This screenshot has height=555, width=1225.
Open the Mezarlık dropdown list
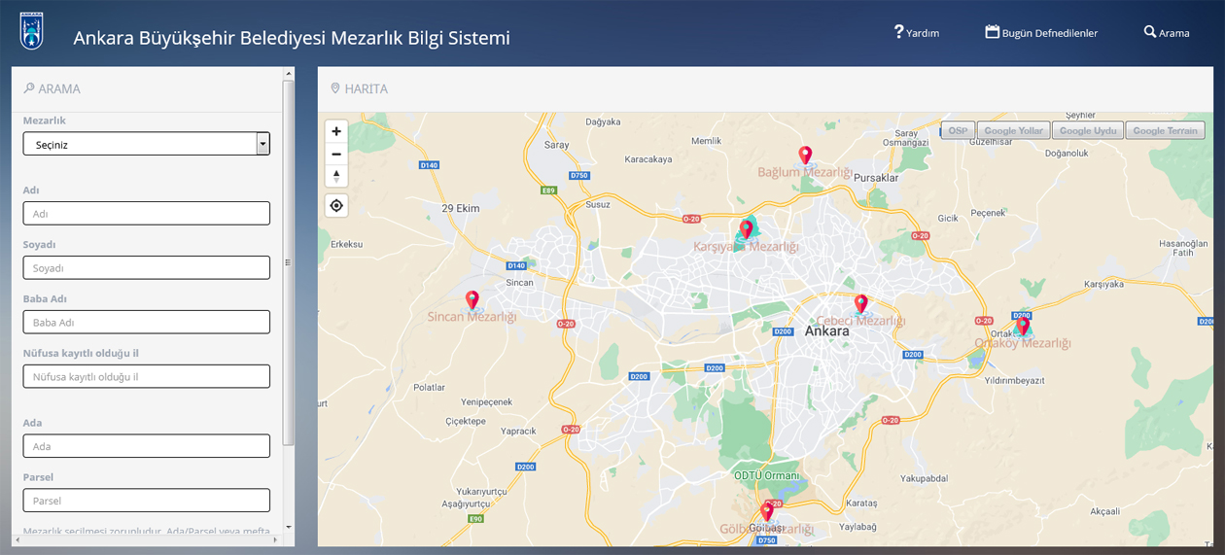tap(146, 144)
